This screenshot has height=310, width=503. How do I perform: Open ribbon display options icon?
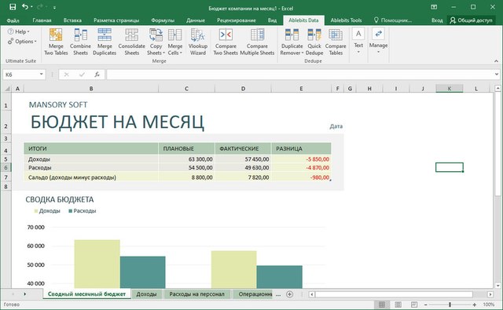click(434, 7)
